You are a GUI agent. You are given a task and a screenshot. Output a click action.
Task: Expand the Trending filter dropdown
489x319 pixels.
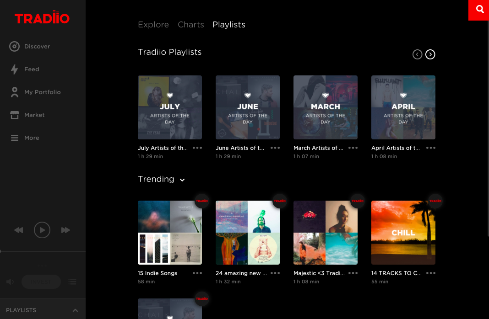click(182, 180)
